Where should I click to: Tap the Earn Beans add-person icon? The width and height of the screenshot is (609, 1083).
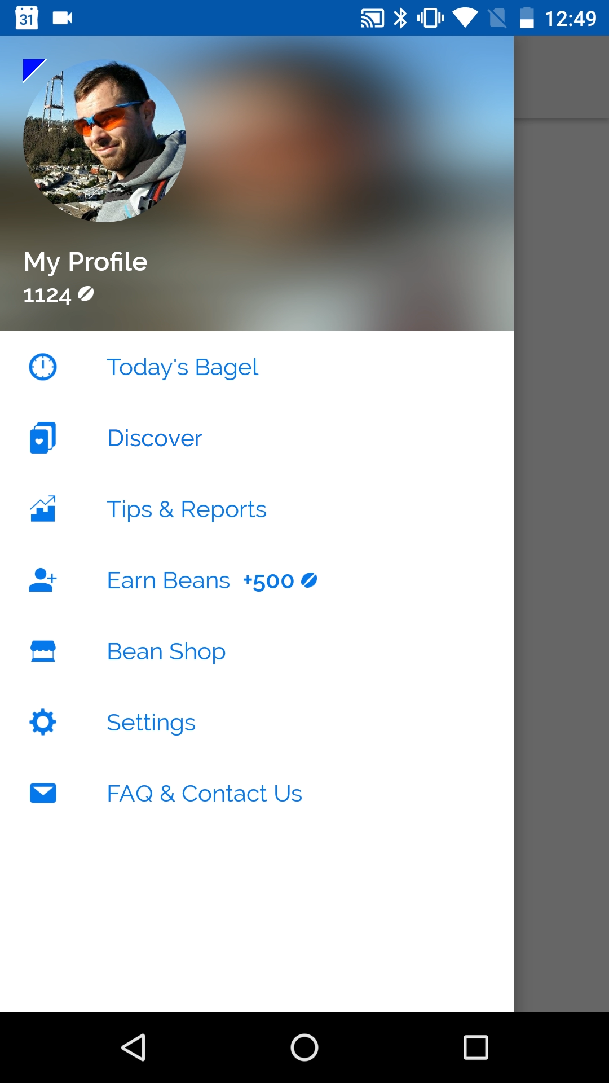(43, 580)
